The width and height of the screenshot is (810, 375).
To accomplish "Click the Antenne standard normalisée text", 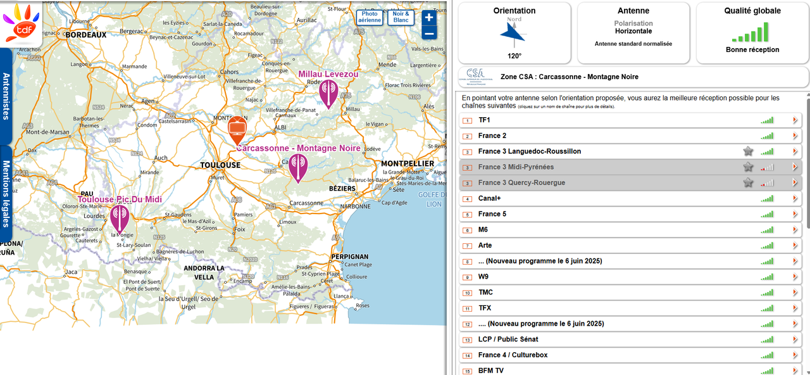I will [x=633, y=44].
